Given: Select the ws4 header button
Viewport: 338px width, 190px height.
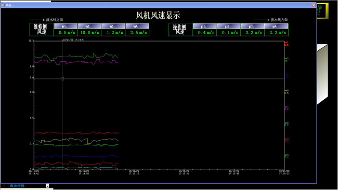Looking at the screenshot, I should point(137,26).
